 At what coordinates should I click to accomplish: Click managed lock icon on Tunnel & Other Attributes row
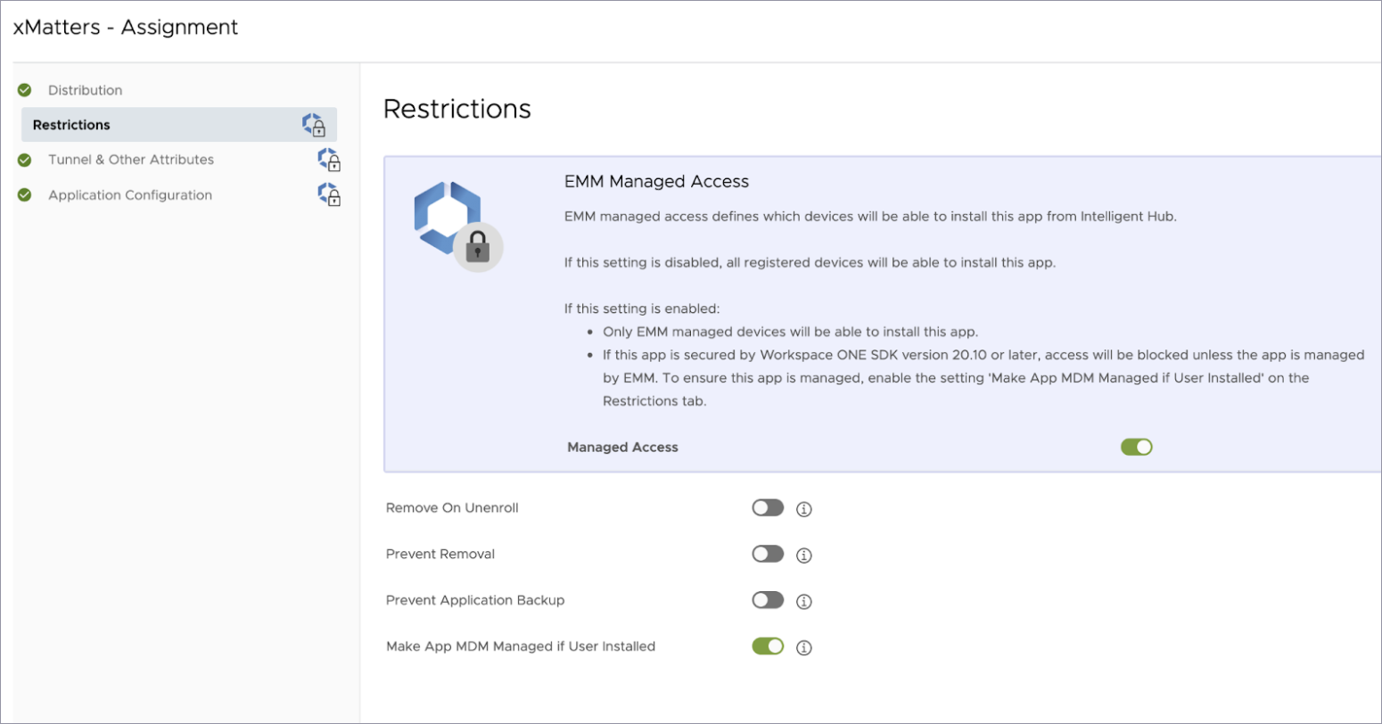330,160
